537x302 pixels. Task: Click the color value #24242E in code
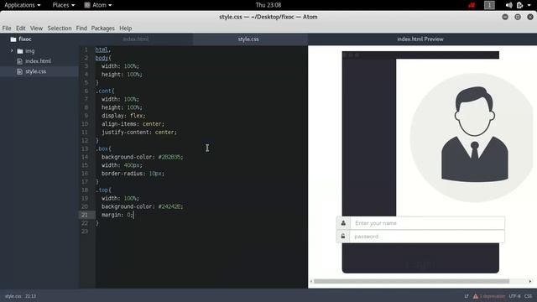pos(169,206)
